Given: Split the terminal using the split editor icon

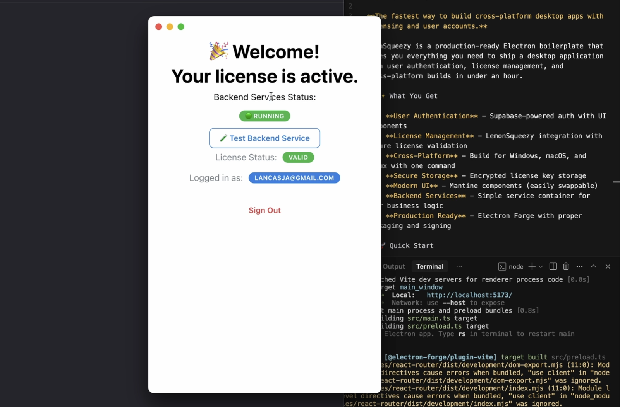Looking at the screenshot, I should pyautogui.click(x=553, y=266).
